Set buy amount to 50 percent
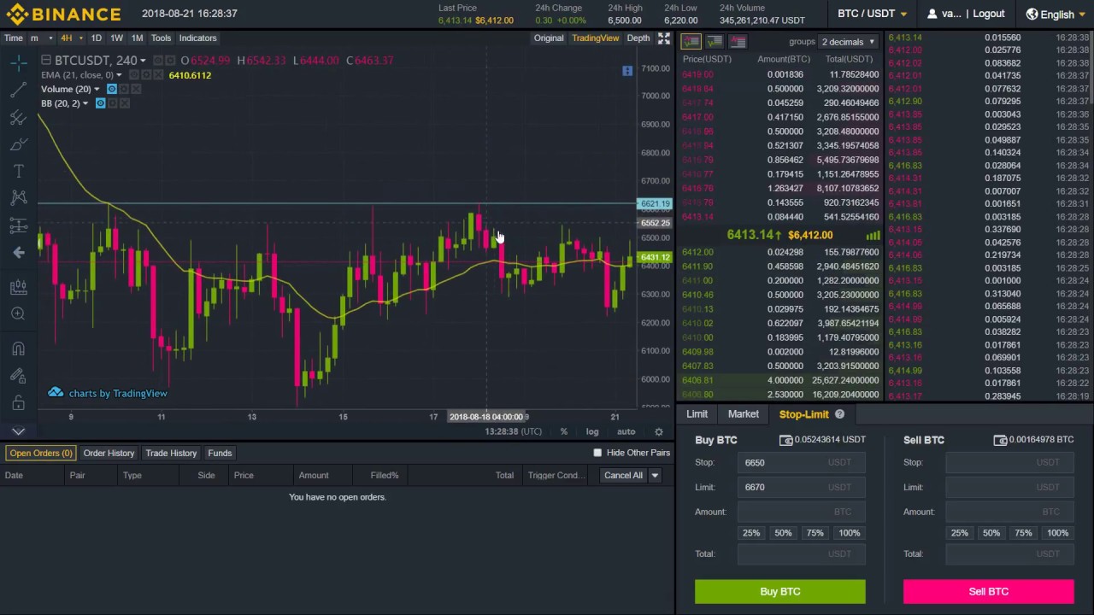 point(783,532)
